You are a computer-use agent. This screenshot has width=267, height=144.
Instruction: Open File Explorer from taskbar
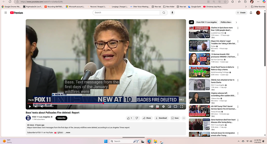click(155, 141)
